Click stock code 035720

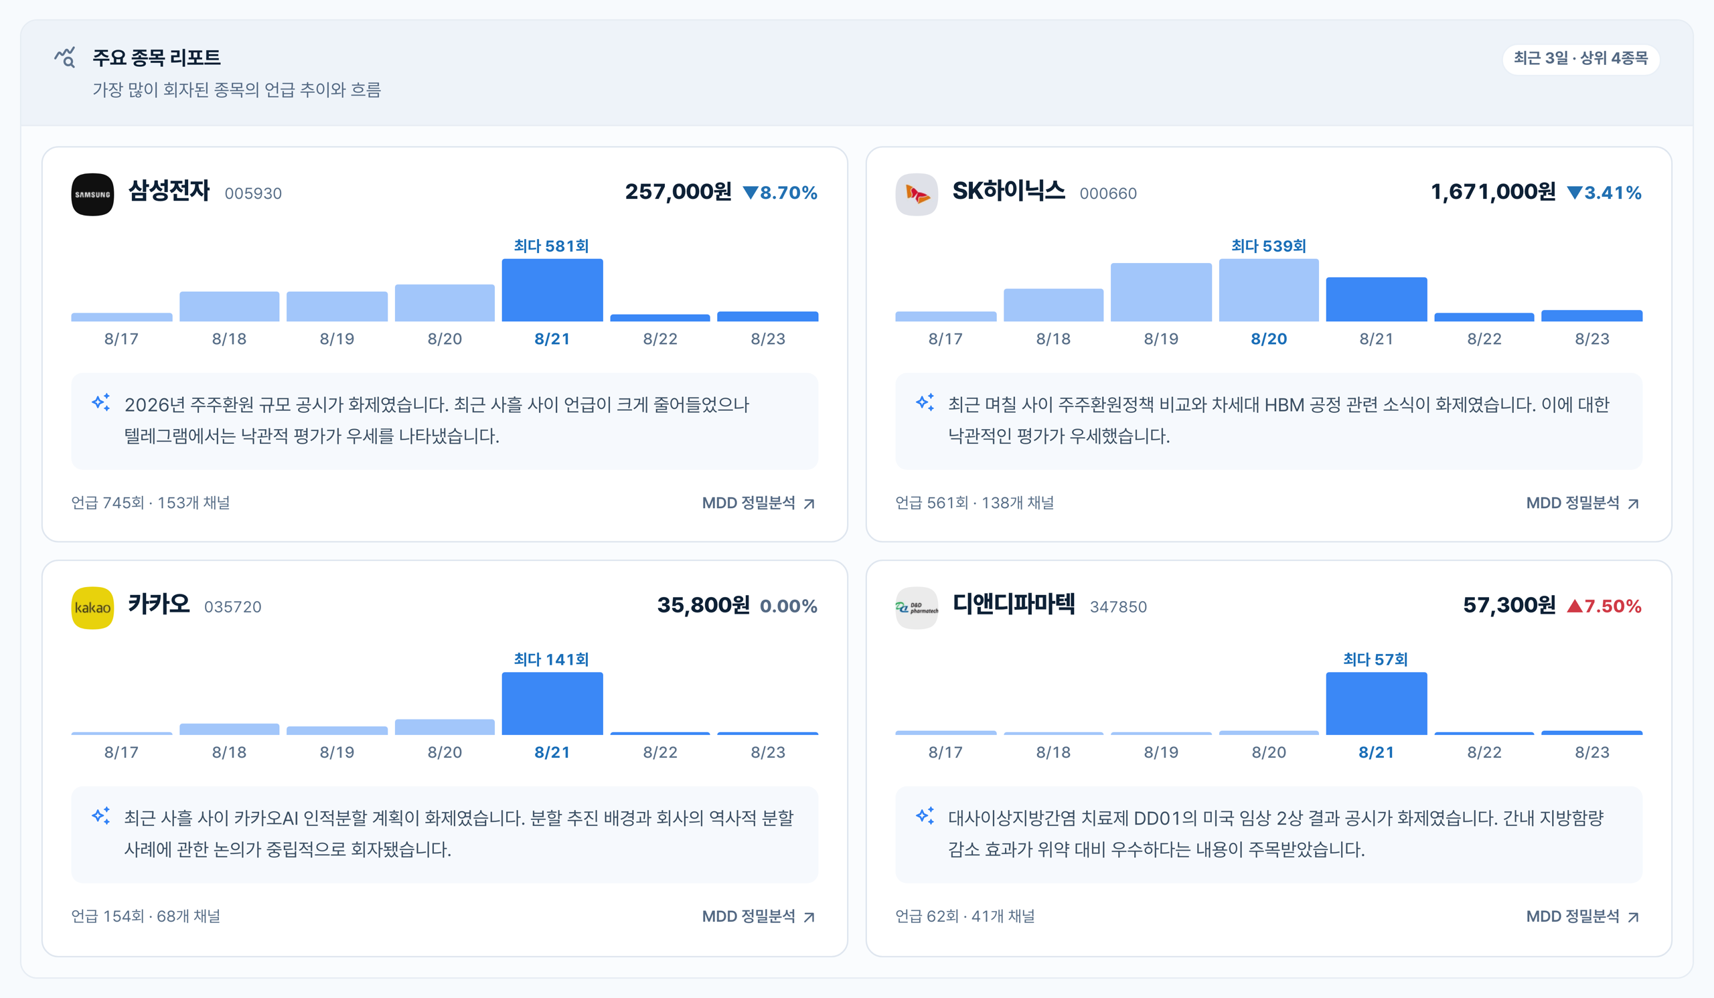(233, 607)
